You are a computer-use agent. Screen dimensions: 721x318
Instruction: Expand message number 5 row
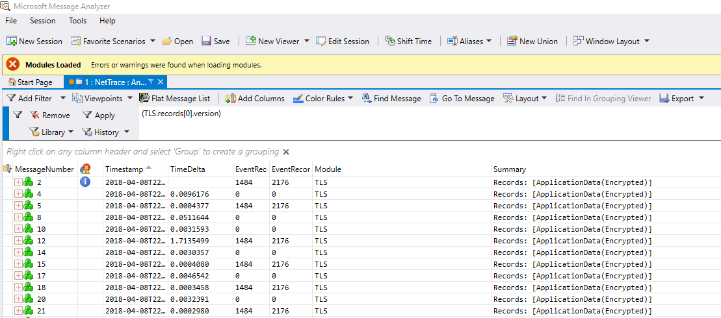pyautogui.click(x=18, y=206)
